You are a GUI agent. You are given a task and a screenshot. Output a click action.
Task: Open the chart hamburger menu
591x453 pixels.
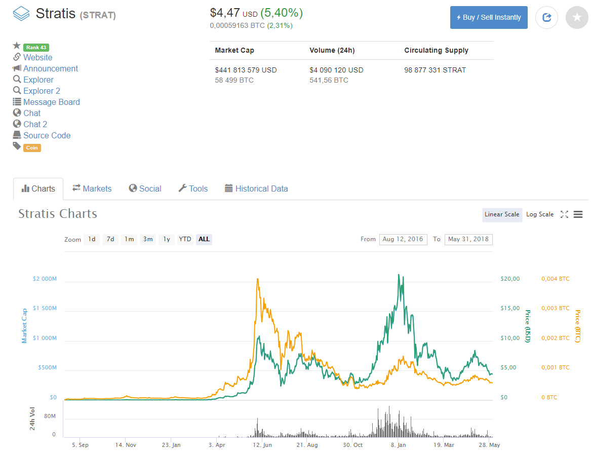pos(578,214)
